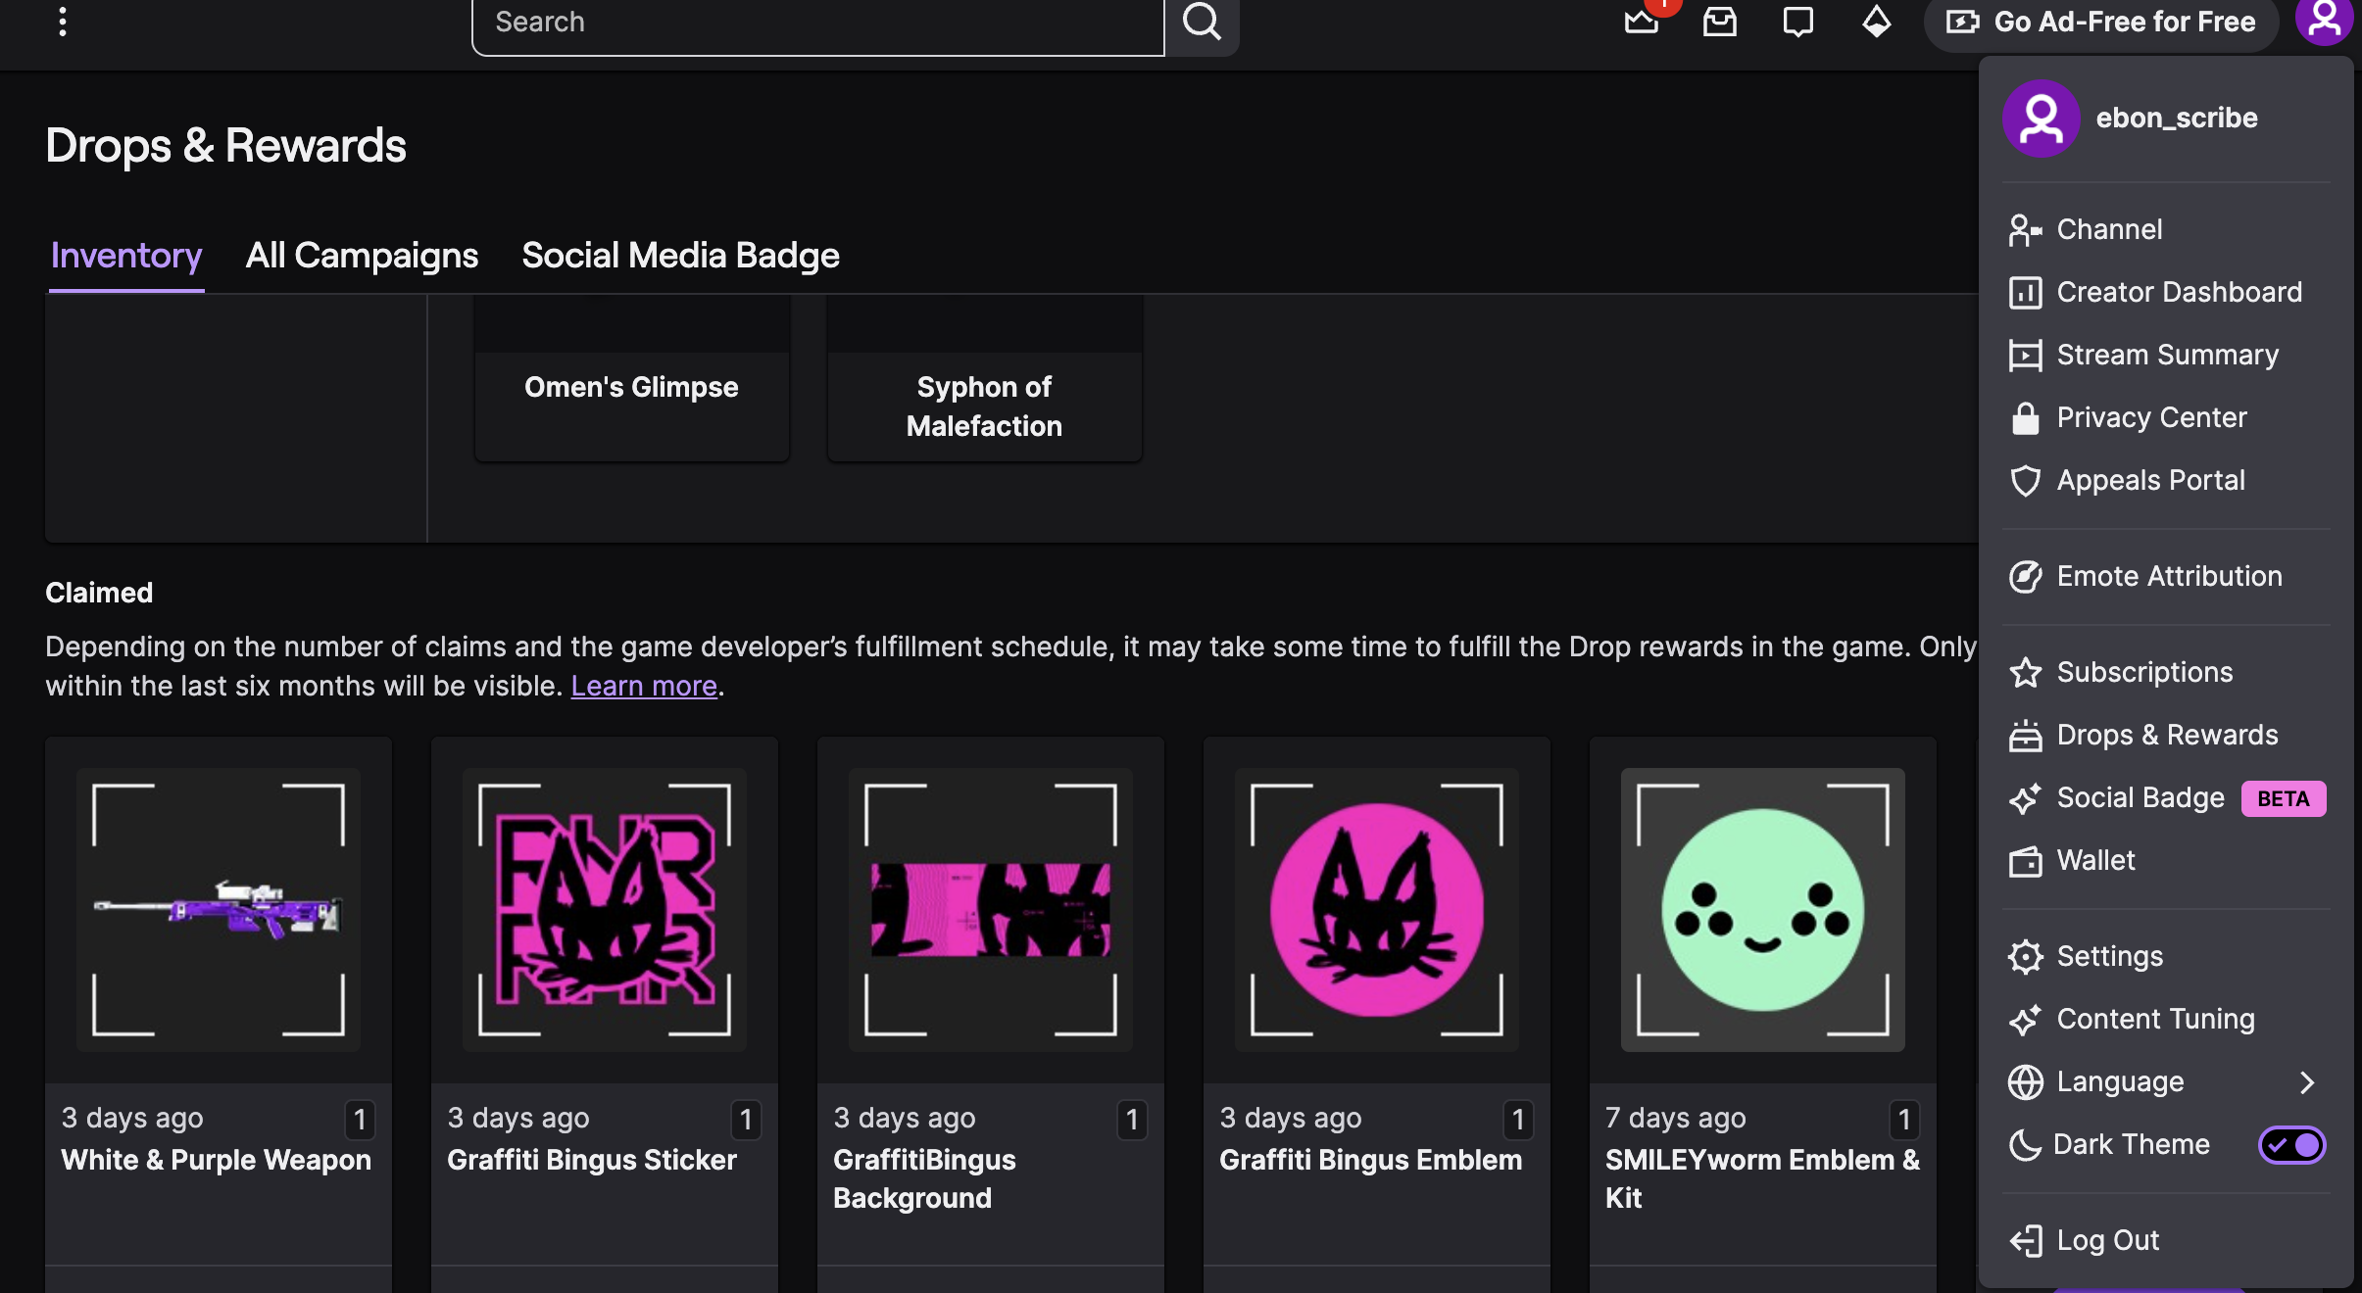Image resolution: width=2362 pixels, height=1293 pixels.
Task: Switch to the All Campaigns tab
Action: 362,256
